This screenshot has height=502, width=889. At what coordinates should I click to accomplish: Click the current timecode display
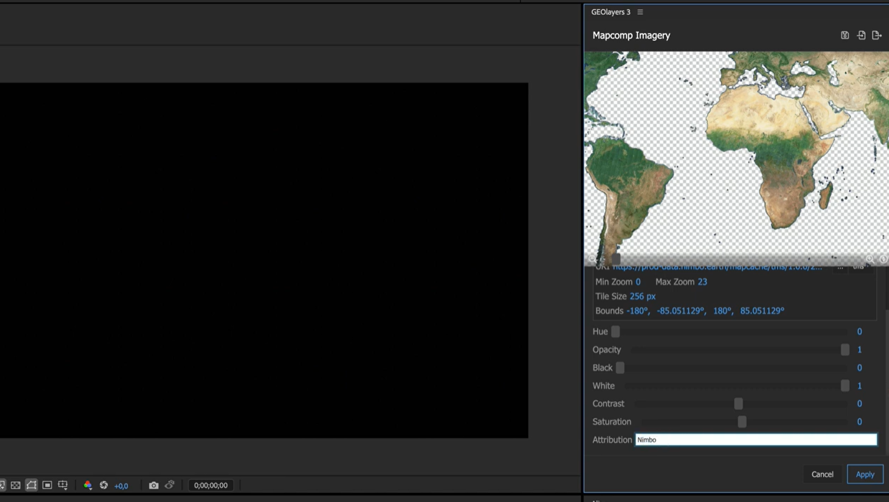(211, 485)
